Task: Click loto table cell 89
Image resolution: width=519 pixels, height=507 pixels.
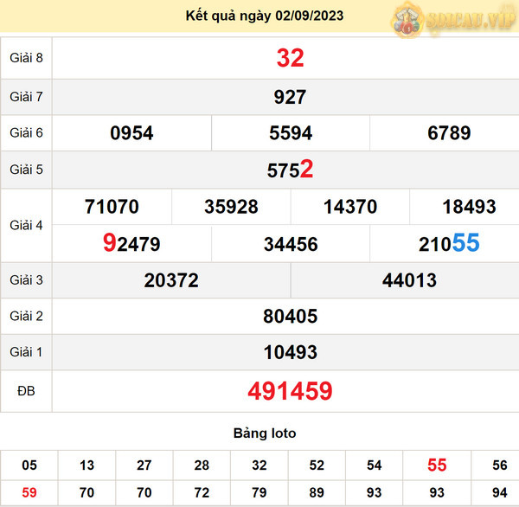Action: coord(317,493)
